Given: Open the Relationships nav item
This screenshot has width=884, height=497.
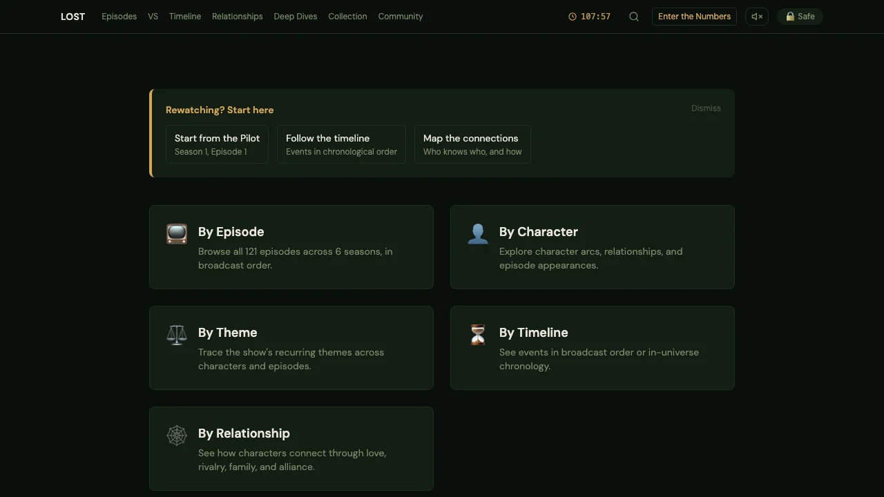Looking at the screenshot, I should (x=238, y=17).
